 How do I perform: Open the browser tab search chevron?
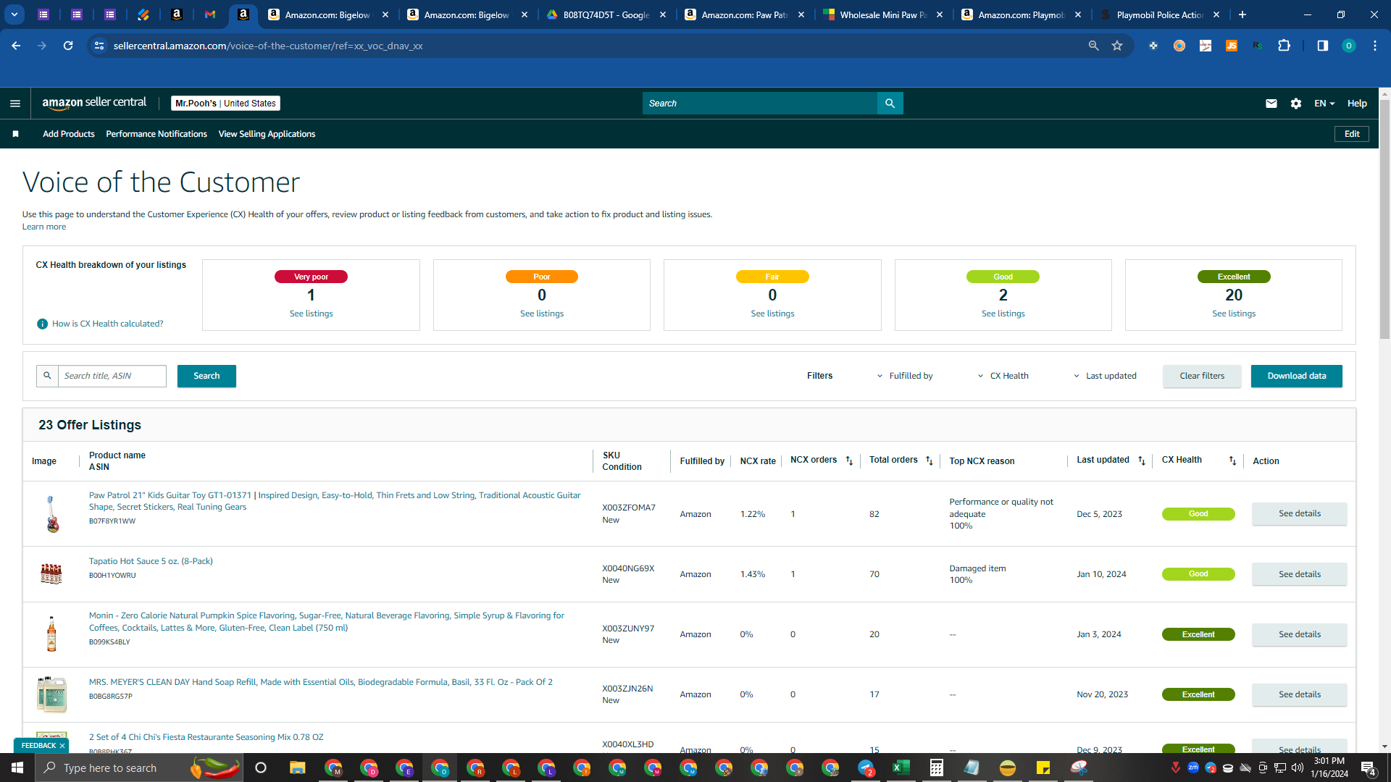14,14
